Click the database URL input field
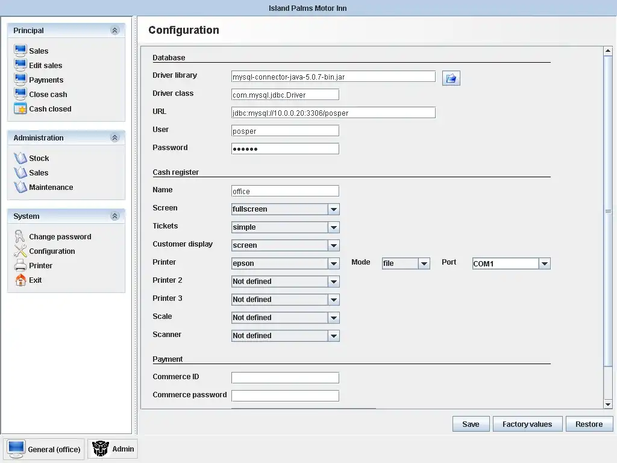The image size is (617, 463). point(333,112)
